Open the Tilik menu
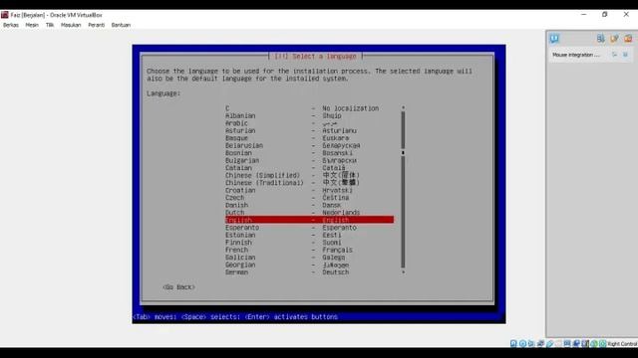Screen dimensions: 638x358 tap(50, 25)
